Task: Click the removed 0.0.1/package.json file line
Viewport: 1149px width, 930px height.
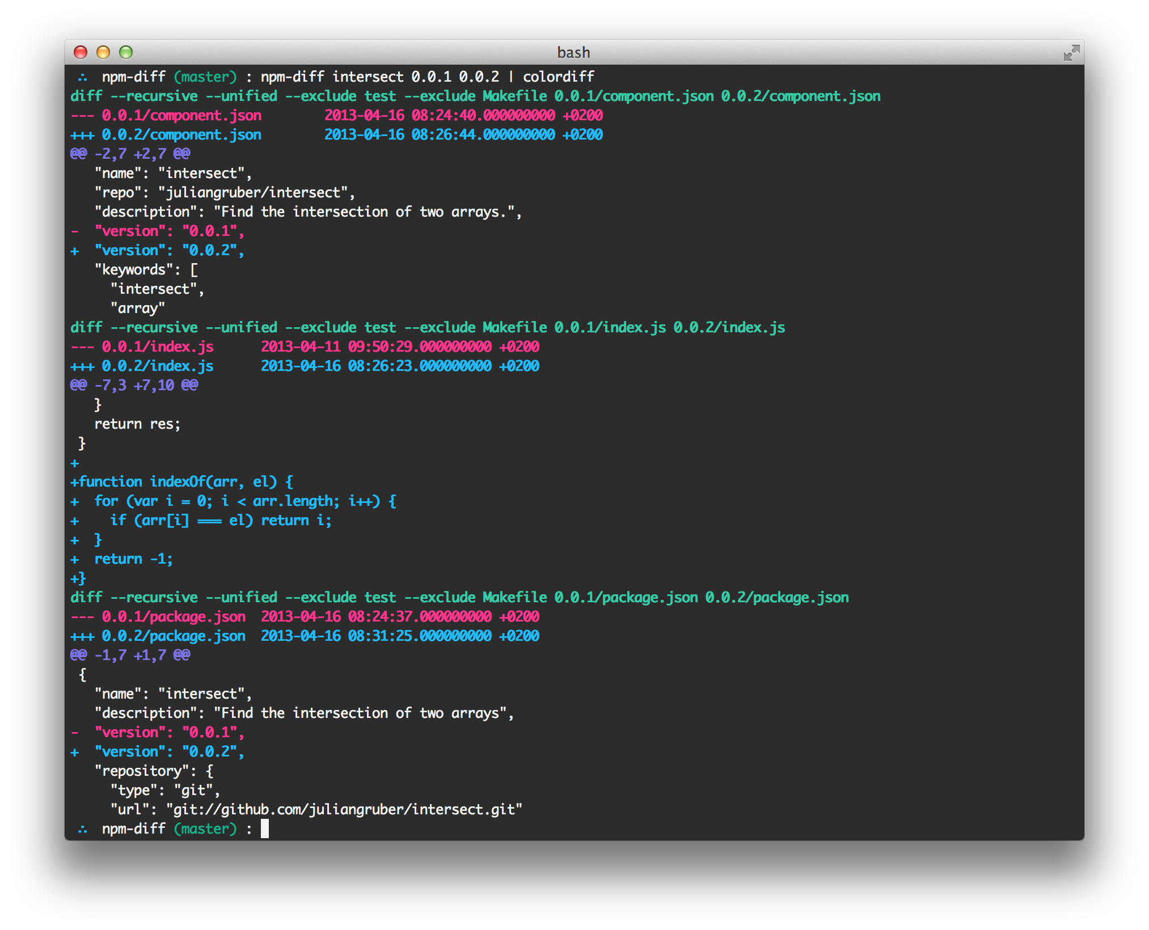Action: (305, 616)
